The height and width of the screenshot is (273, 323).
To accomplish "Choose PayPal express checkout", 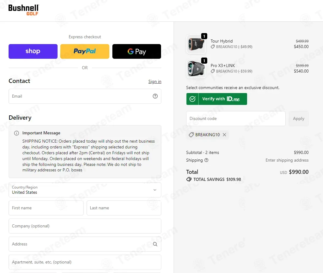I will point(85,51).
